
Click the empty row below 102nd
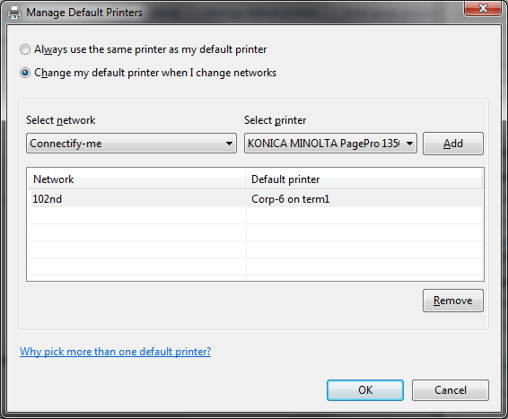tap(255, 215)
